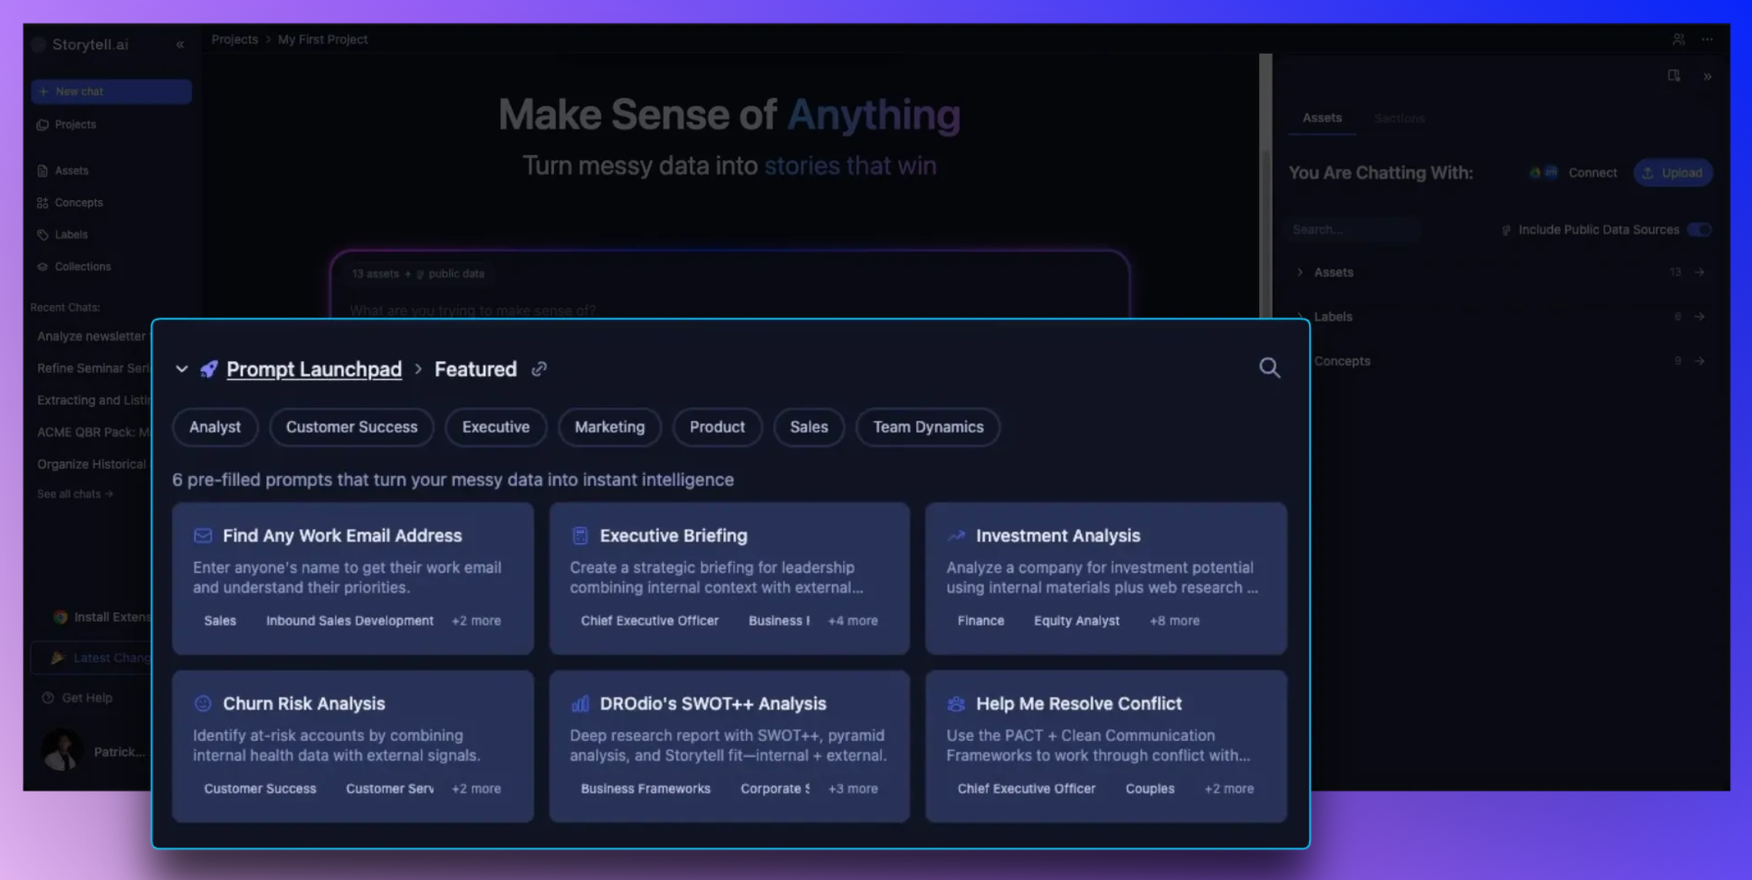Collapse the sidebar with double-chevron icon

click(180, 45)
